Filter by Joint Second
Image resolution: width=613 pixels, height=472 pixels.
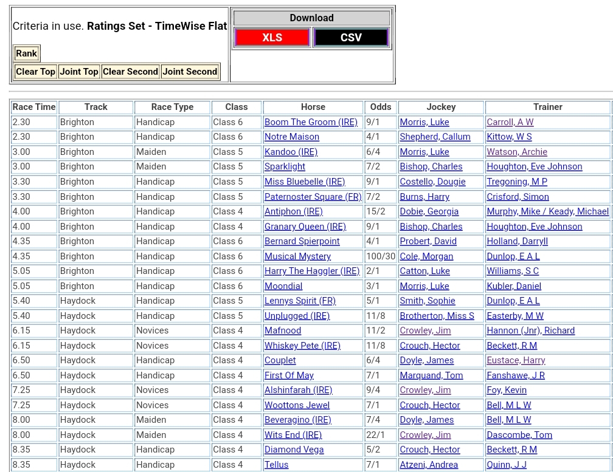tap(190, 72)
